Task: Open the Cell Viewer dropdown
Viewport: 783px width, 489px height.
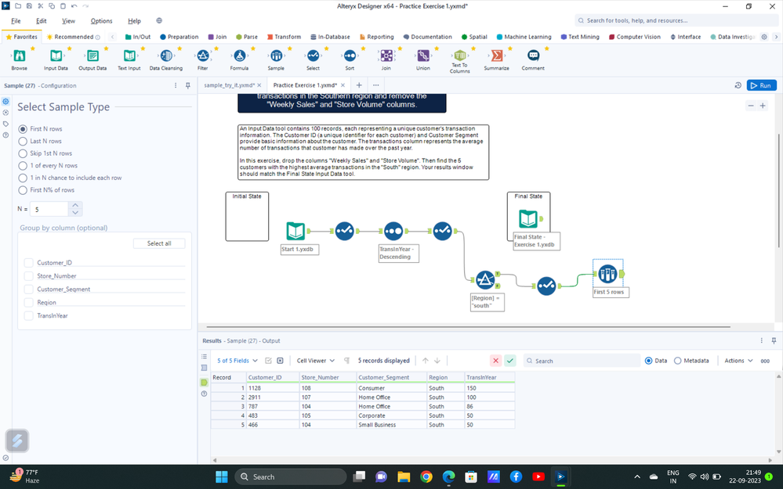Action: point(316,361)
